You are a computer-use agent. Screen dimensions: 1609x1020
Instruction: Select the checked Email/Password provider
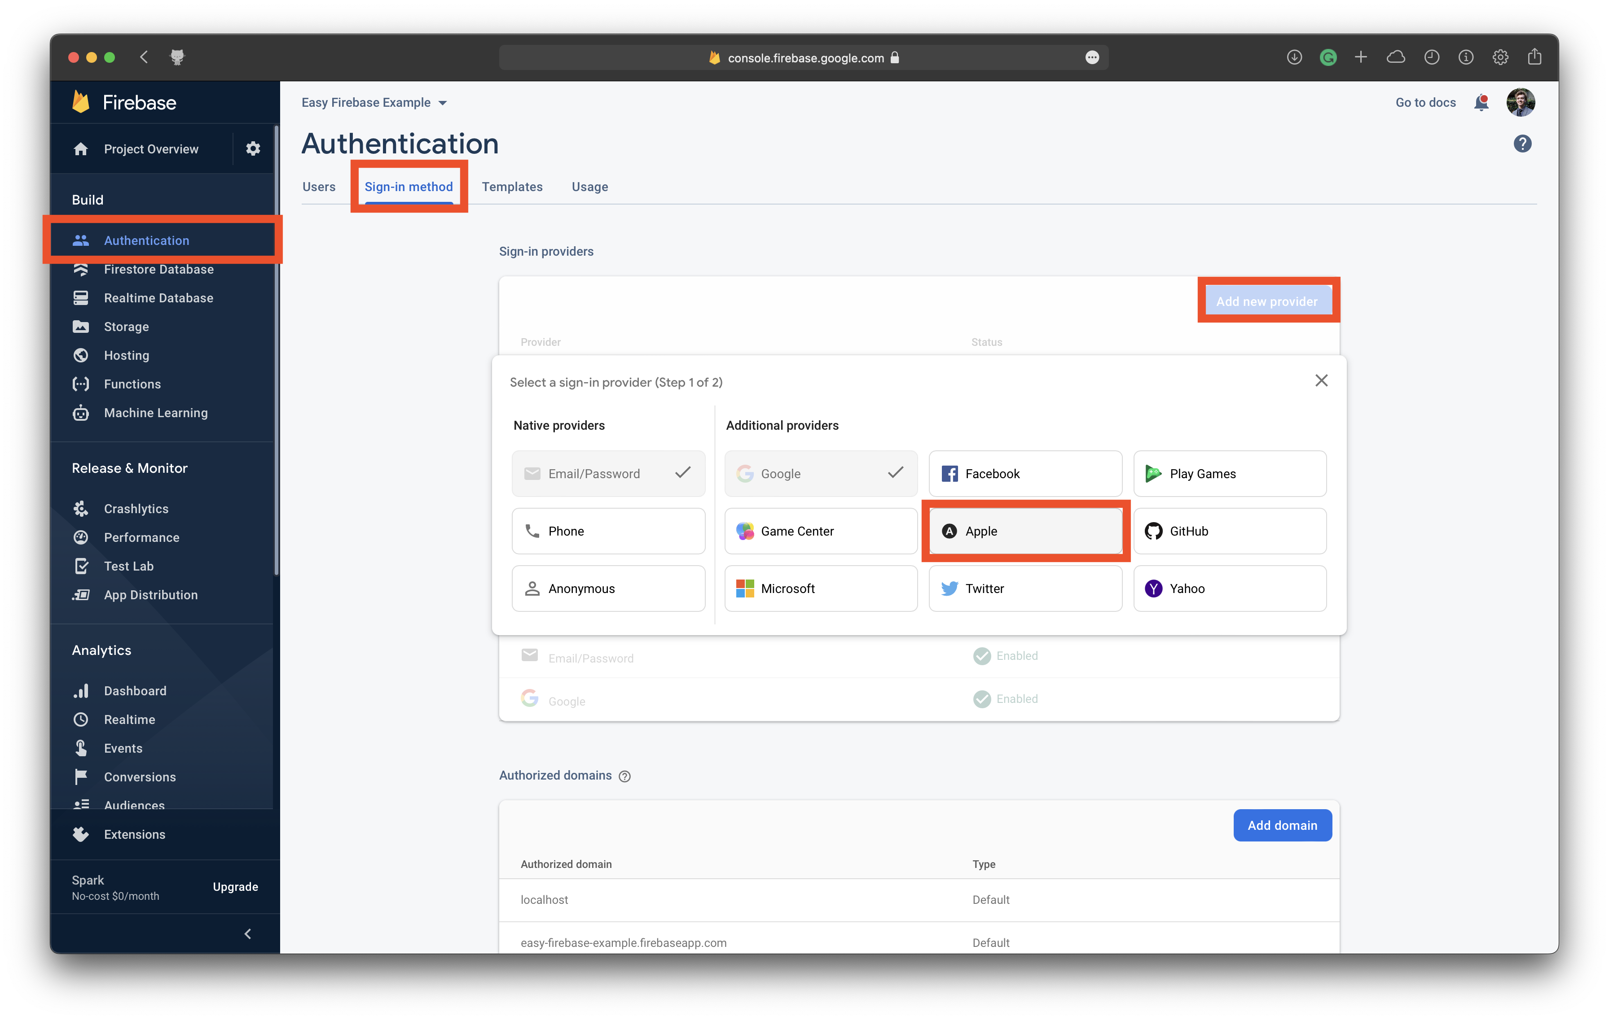coord(608,473)
